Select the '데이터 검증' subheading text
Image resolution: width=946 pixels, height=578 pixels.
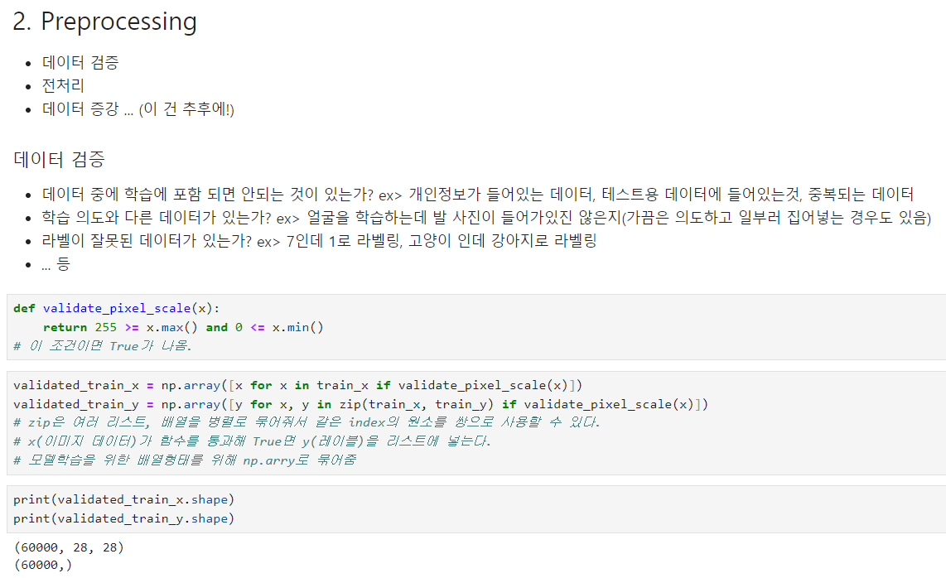pyautogui.click(x=59, y=159)
